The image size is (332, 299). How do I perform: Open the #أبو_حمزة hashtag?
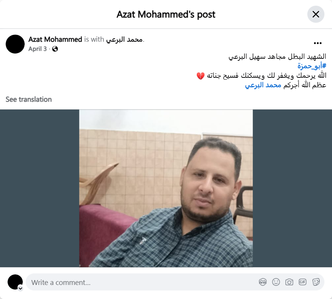coord(312,66)
